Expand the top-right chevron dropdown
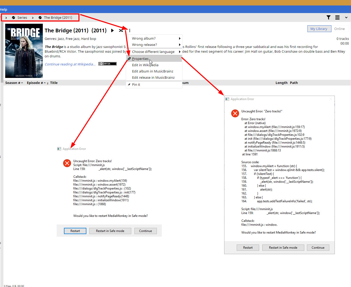Screen dimensions: 351x287 [346, 17]
